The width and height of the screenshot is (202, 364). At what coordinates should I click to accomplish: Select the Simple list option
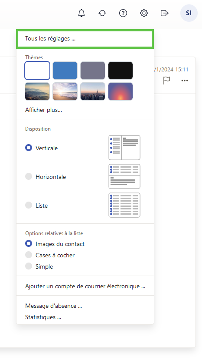click(29, 266)
